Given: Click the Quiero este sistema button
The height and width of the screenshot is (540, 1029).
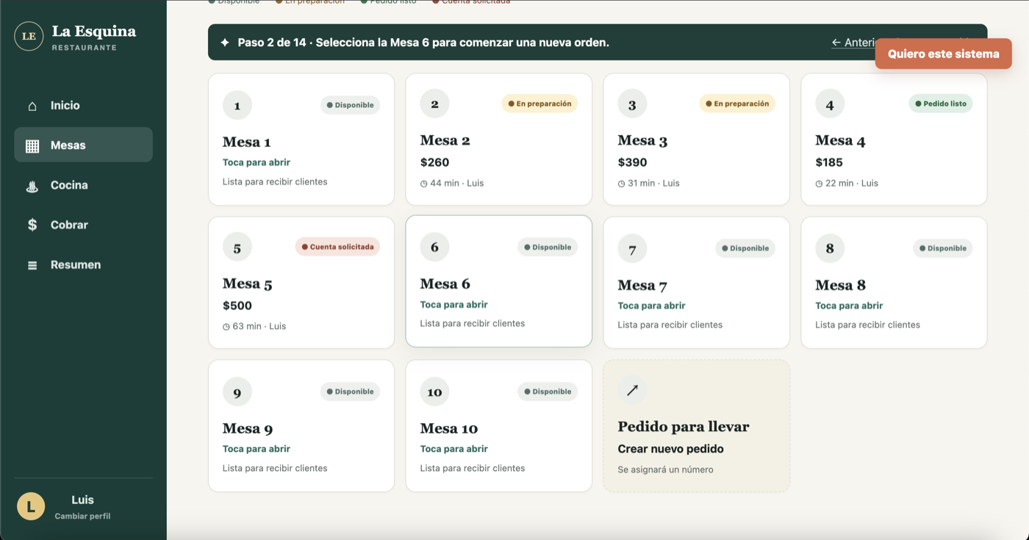Looking at the screenshot, I should tap(943, 54).
